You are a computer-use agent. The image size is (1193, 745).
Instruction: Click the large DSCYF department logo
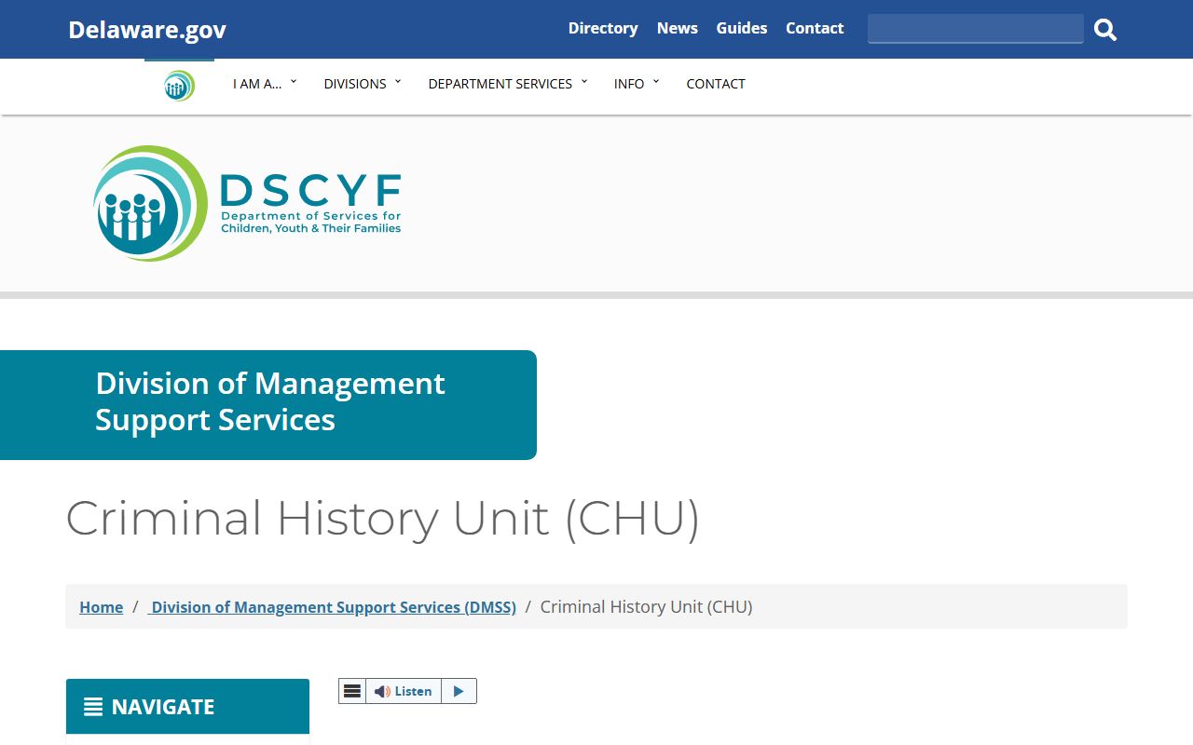(x=247, y=203)
